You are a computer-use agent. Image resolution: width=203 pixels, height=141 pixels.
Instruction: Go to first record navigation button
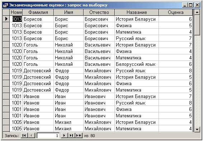point(24,136)
